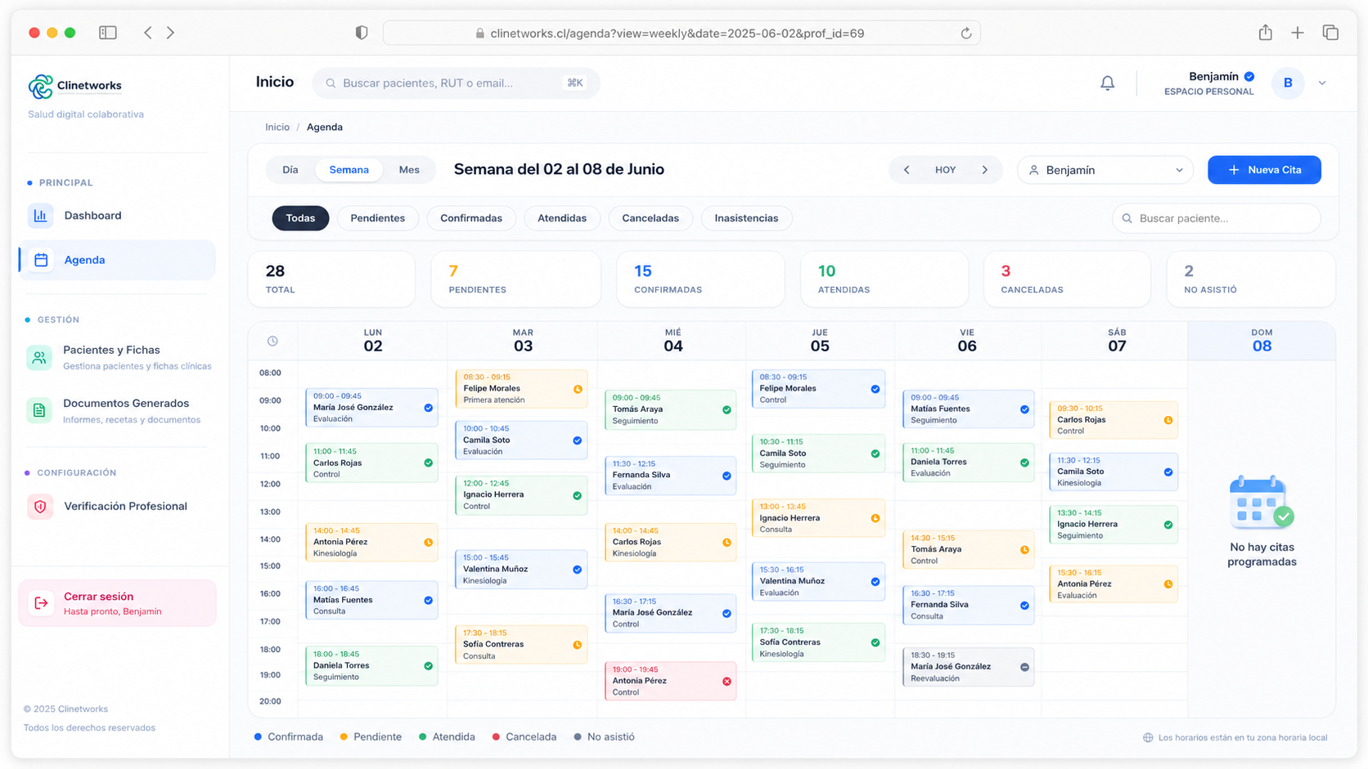Image resolution: width=1368 pixels, height=769 pixels.
Task: Open Pacientes y Fichas section
Action: [x=117, y=357]
